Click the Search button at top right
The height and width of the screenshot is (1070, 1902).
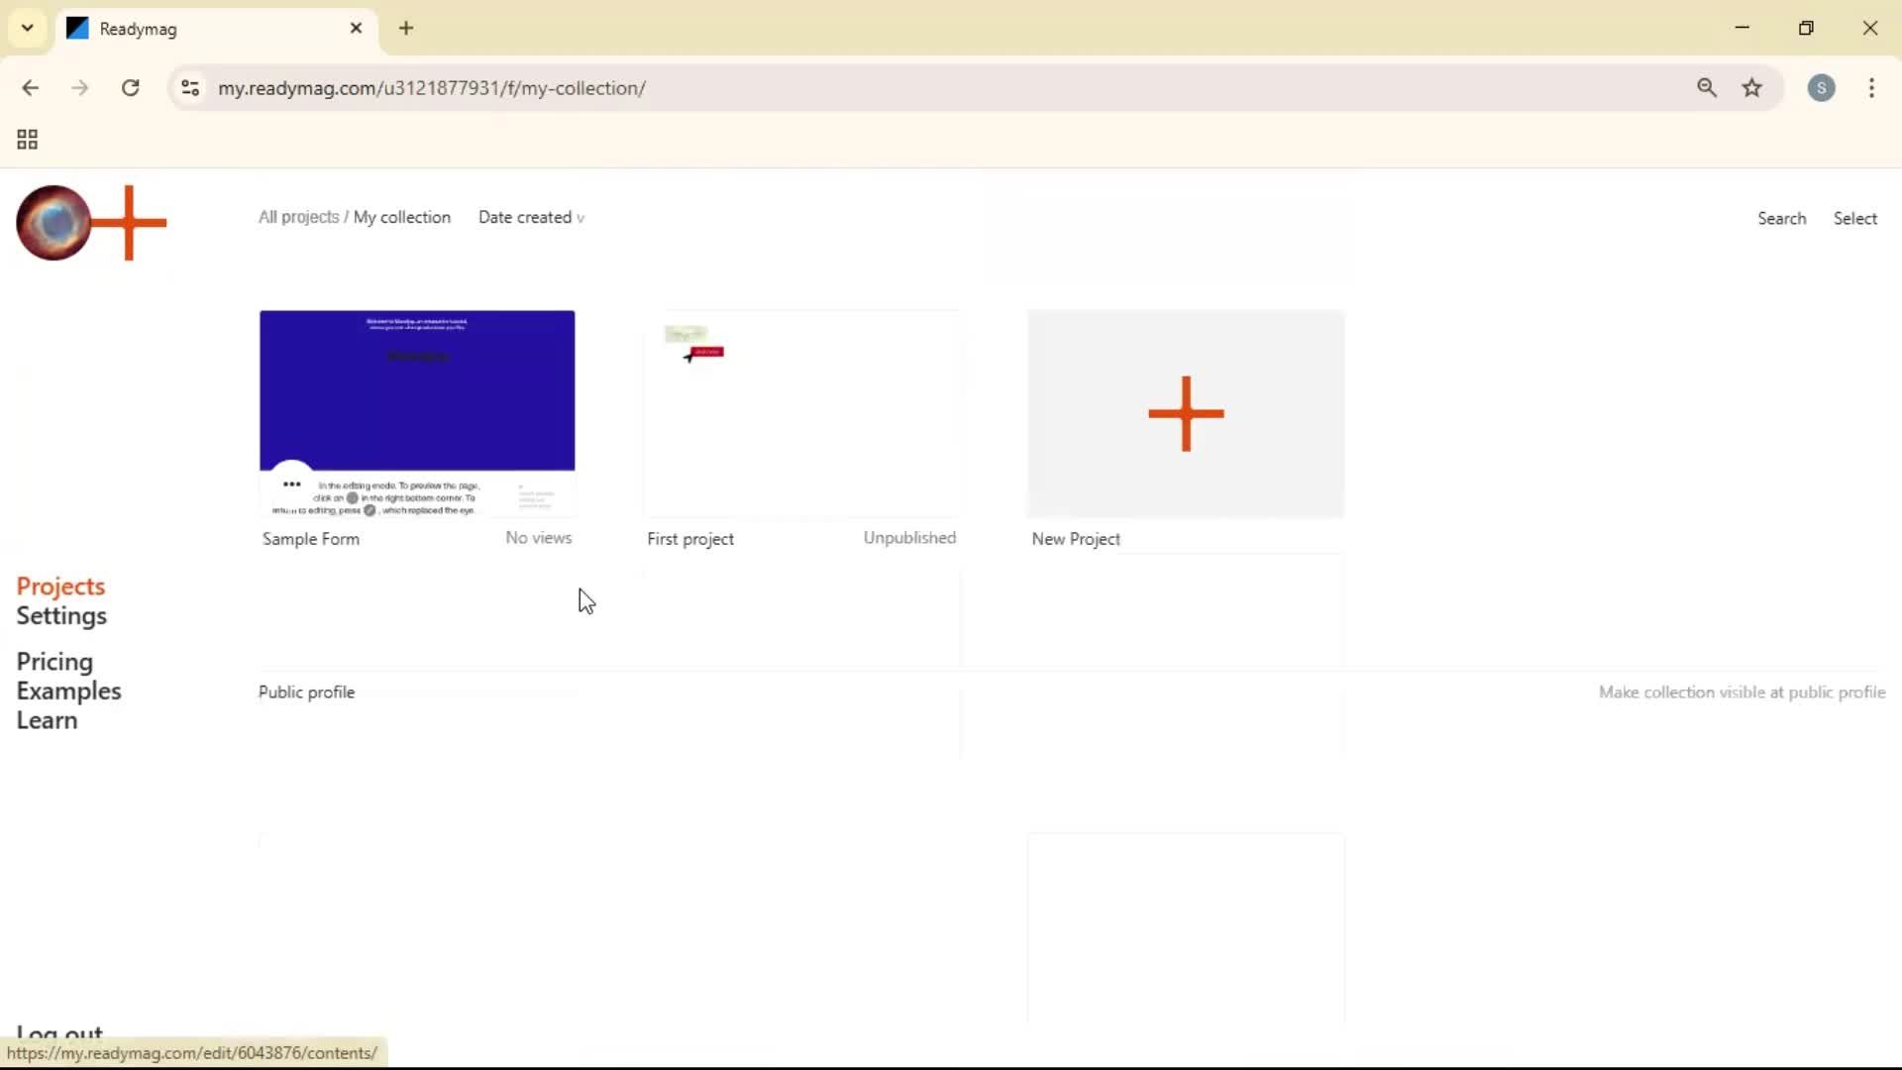click(1781, 218)
